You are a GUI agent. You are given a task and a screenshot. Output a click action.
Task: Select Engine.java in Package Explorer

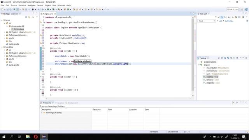[x=19, y=29]
